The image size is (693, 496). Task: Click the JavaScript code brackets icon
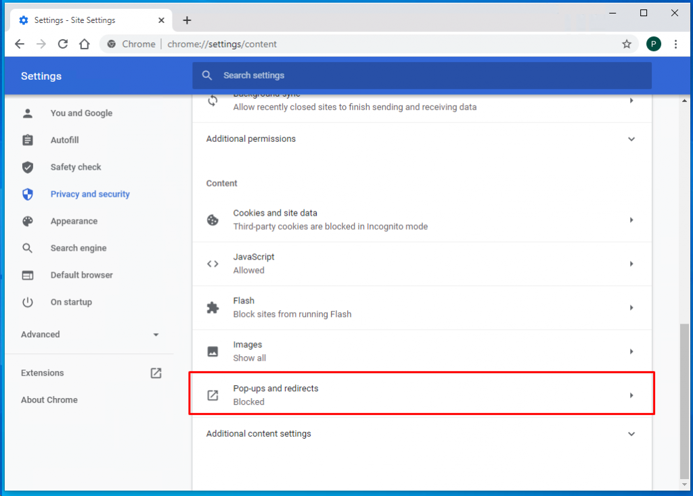(x=213, y=264)
